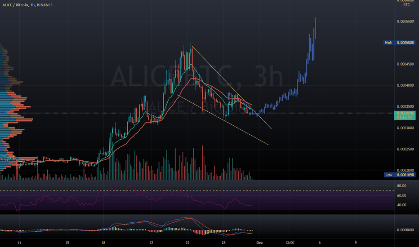Click the RSI 60.00 scale value
419x247 pixels.
point(401,195)
